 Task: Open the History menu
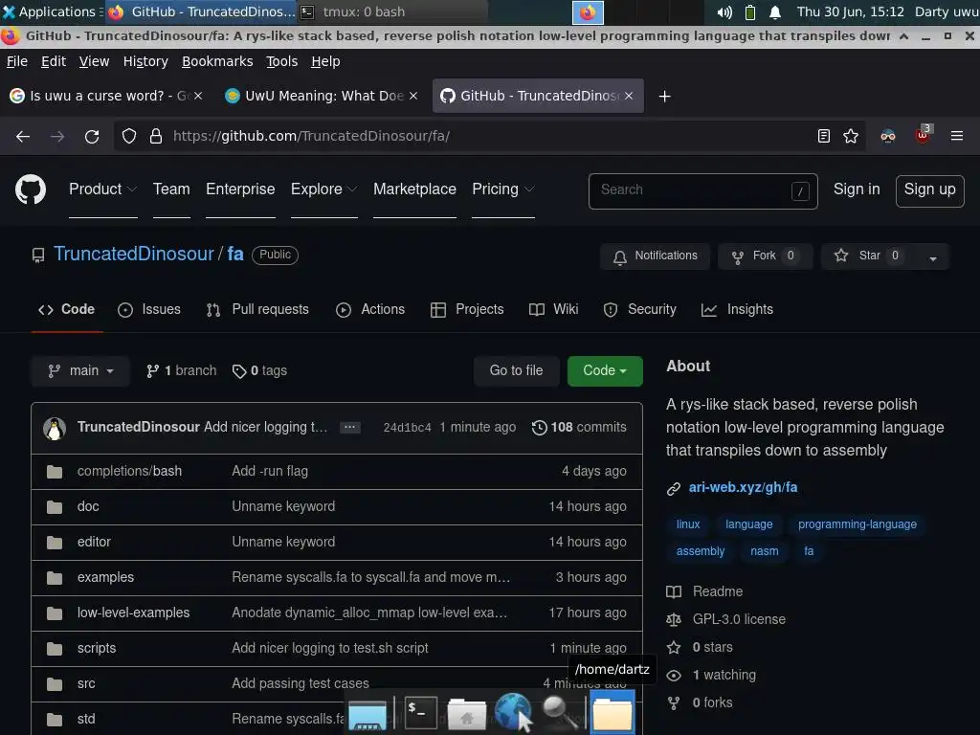pyautogui.click(x=145, y=61)
